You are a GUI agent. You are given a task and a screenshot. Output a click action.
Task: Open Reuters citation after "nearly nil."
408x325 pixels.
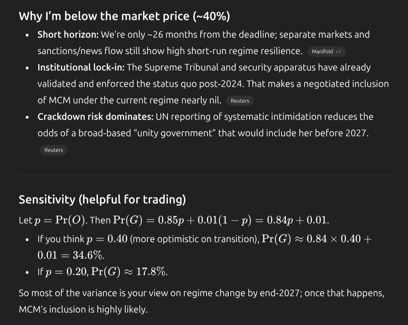tap(240, 101)
